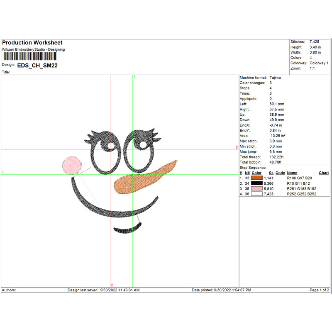Select the pink color swatch for stop 3

[x=257, y=188]
